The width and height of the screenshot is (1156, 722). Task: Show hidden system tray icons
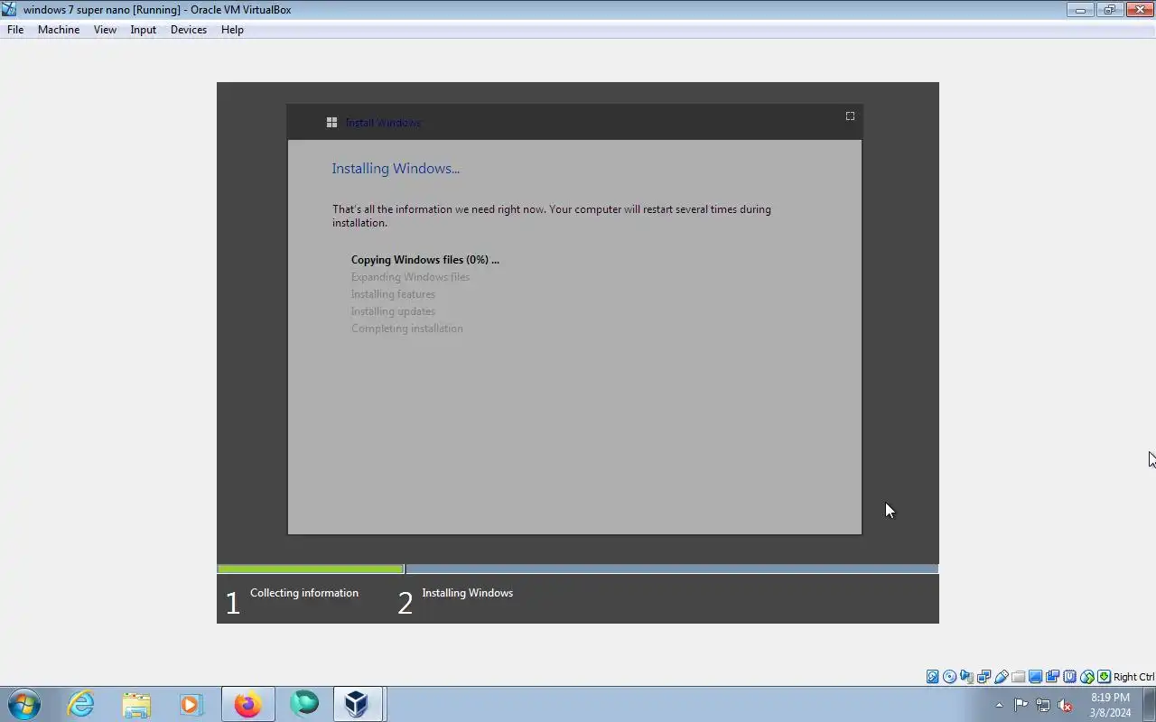pyautogui.click(x=999, y=706)
